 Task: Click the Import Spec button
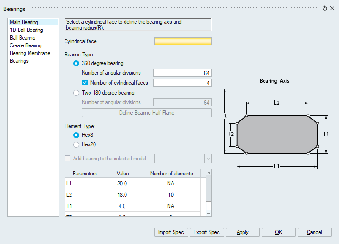click(171, 232)
